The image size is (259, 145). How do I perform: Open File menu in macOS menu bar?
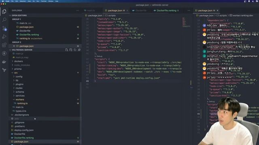[x=12, y=1]
